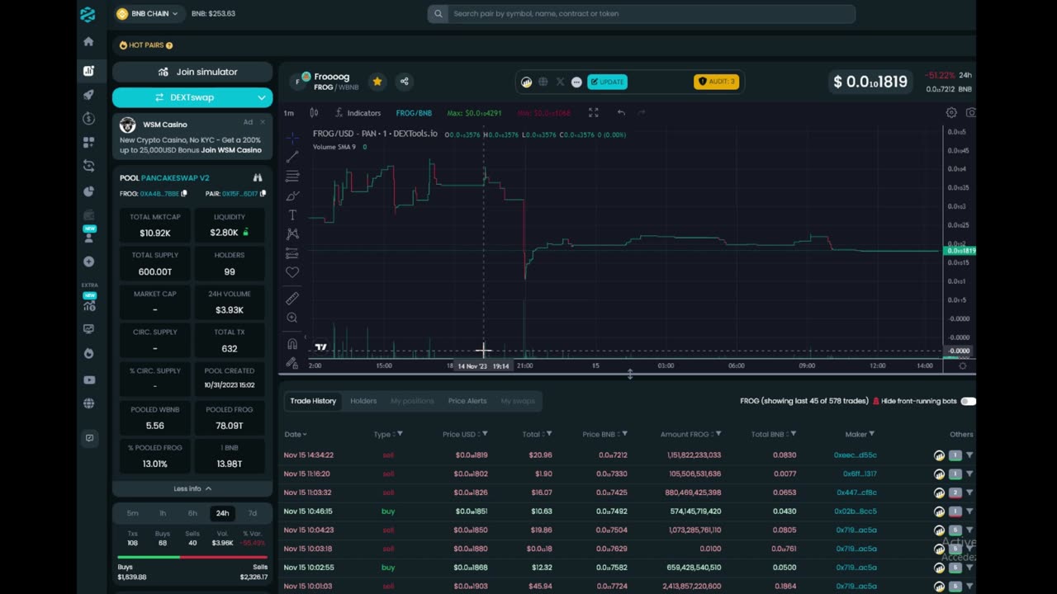Viewport: 1057px width, 594px height.
Task: Toggle Hide front-running bots switch
Action: [x=968, y=401]
